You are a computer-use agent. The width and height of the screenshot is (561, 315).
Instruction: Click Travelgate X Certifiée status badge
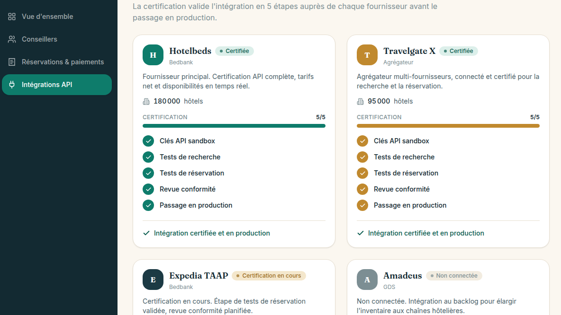coord(458,51)
